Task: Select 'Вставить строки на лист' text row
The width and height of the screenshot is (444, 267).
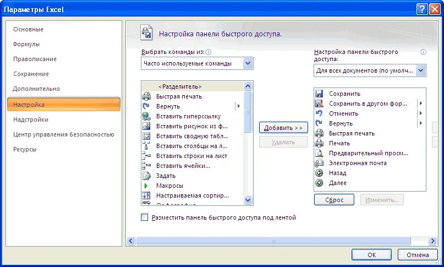Action: 191,156
